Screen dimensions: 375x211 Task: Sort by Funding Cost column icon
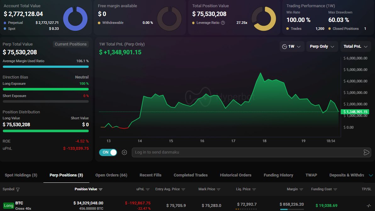point(335,189)
